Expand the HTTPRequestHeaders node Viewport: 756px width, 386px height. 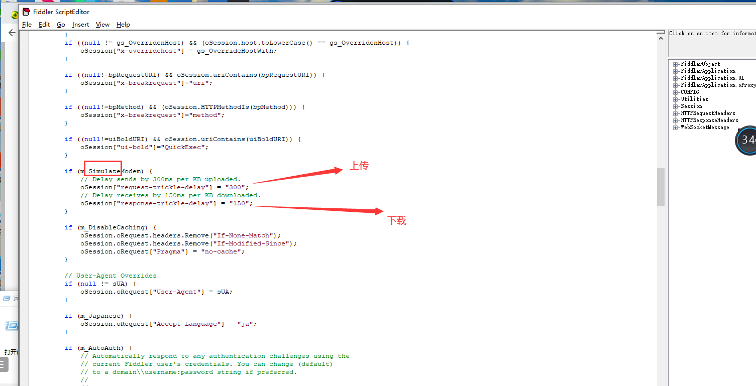[x=676, y=113]
